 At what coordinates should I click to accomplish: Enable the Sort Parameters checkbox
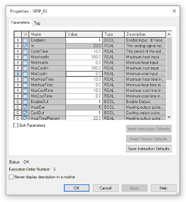coord(16,125)
